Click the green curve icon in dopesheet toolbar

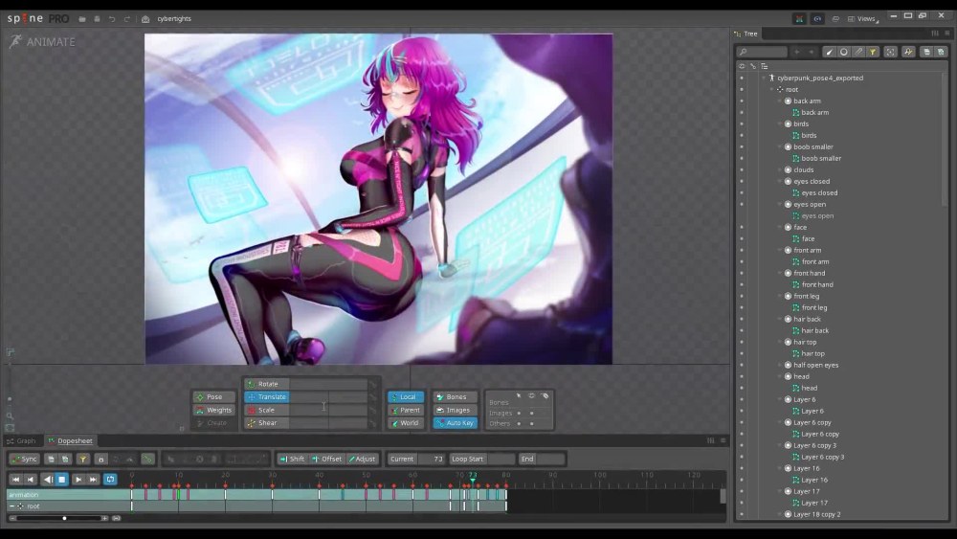[x=147, y=459]
